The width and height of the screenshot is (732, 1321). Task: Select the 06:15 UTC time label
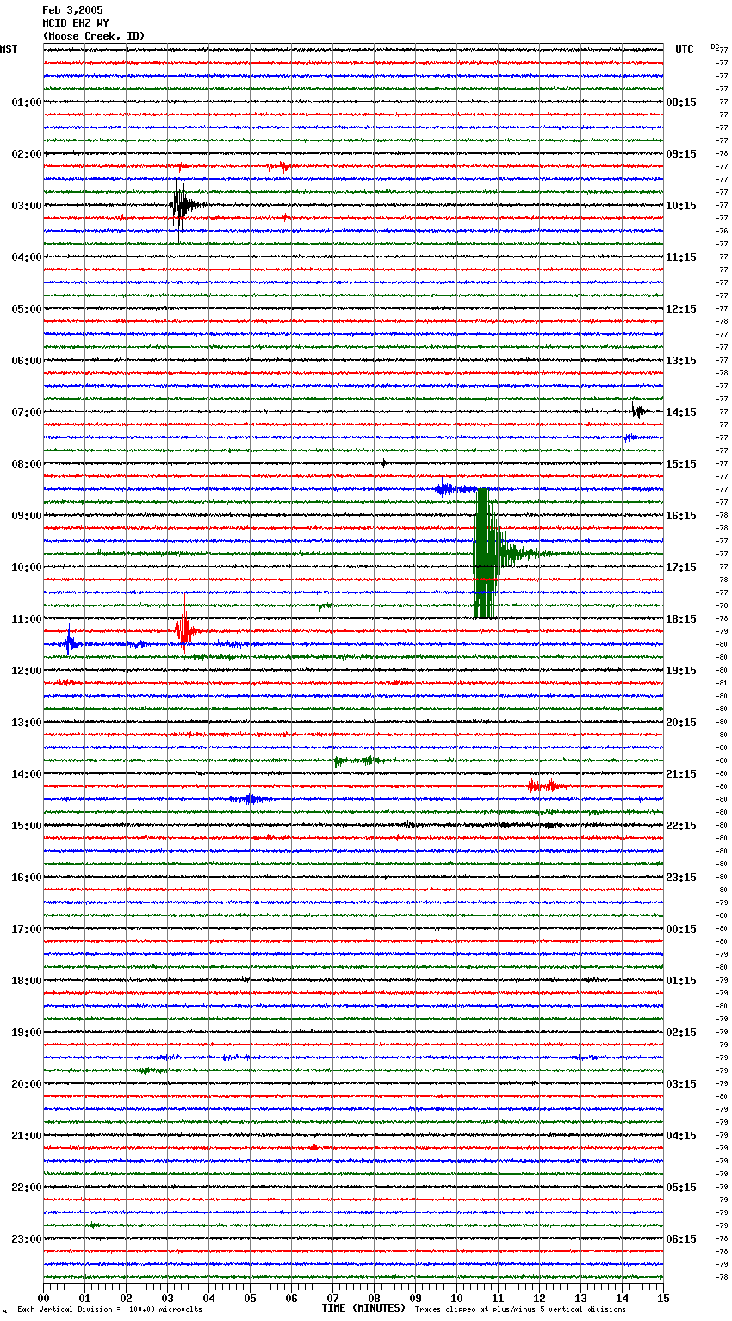point(681,1238)
